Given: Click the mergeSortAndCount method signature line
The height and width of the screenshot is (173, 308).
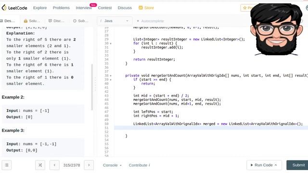Looking at the screenshot, I should click(x=217, y=76).
